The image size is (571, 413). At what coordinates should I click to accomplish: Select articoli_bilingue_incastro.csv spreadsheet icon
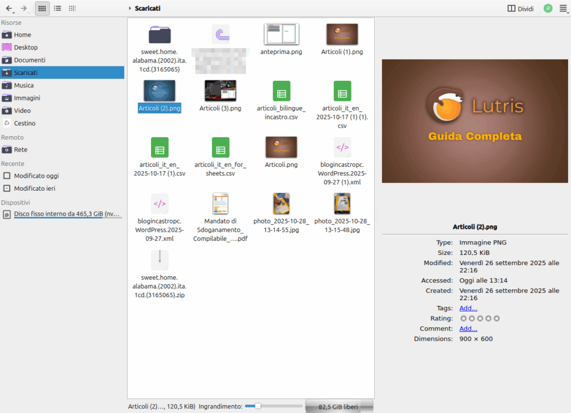coord(281,91)
